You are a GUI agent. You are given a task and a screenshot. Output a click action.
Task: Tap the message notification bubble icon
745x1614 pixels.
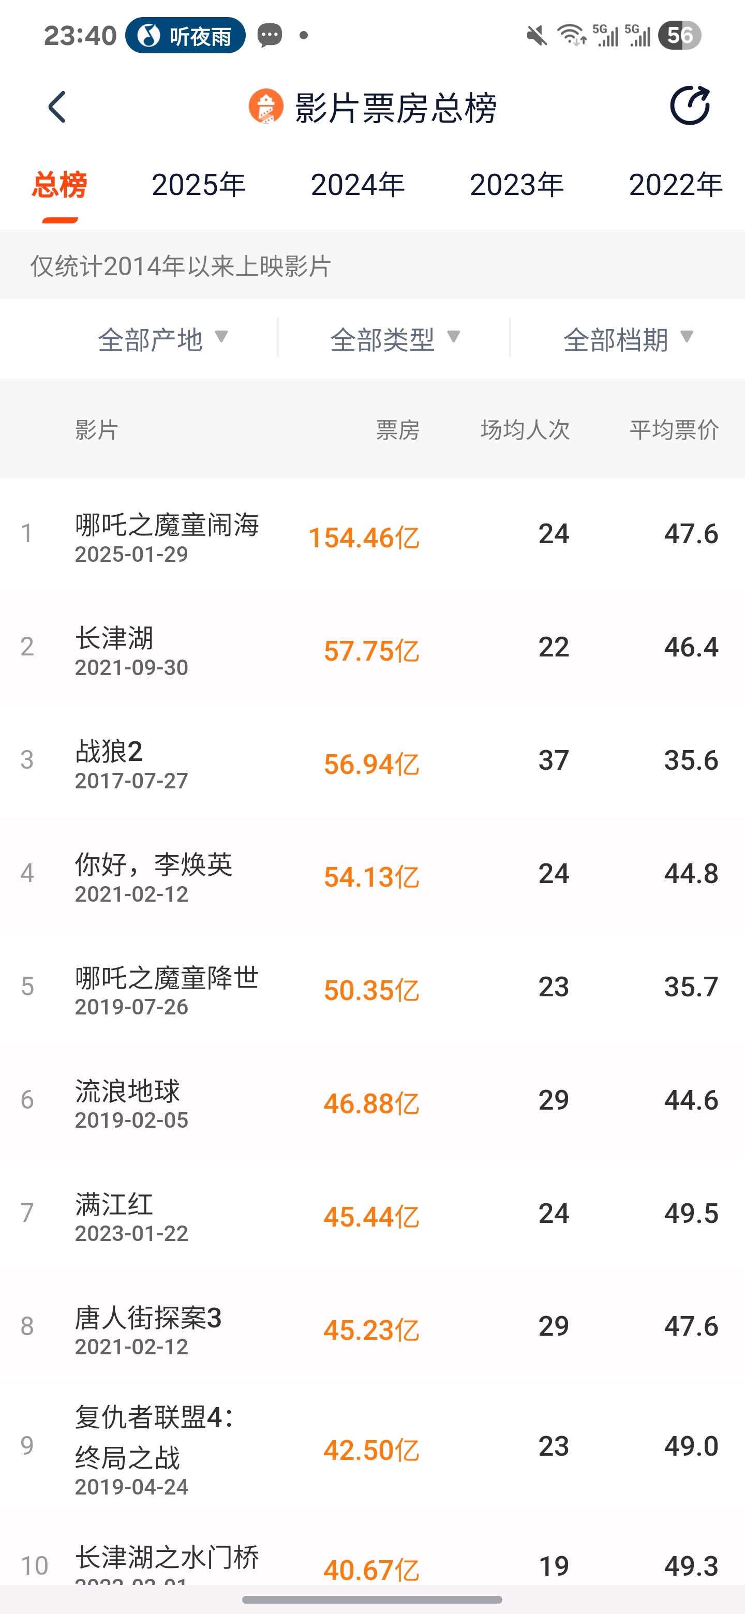[x=270, y=36]
